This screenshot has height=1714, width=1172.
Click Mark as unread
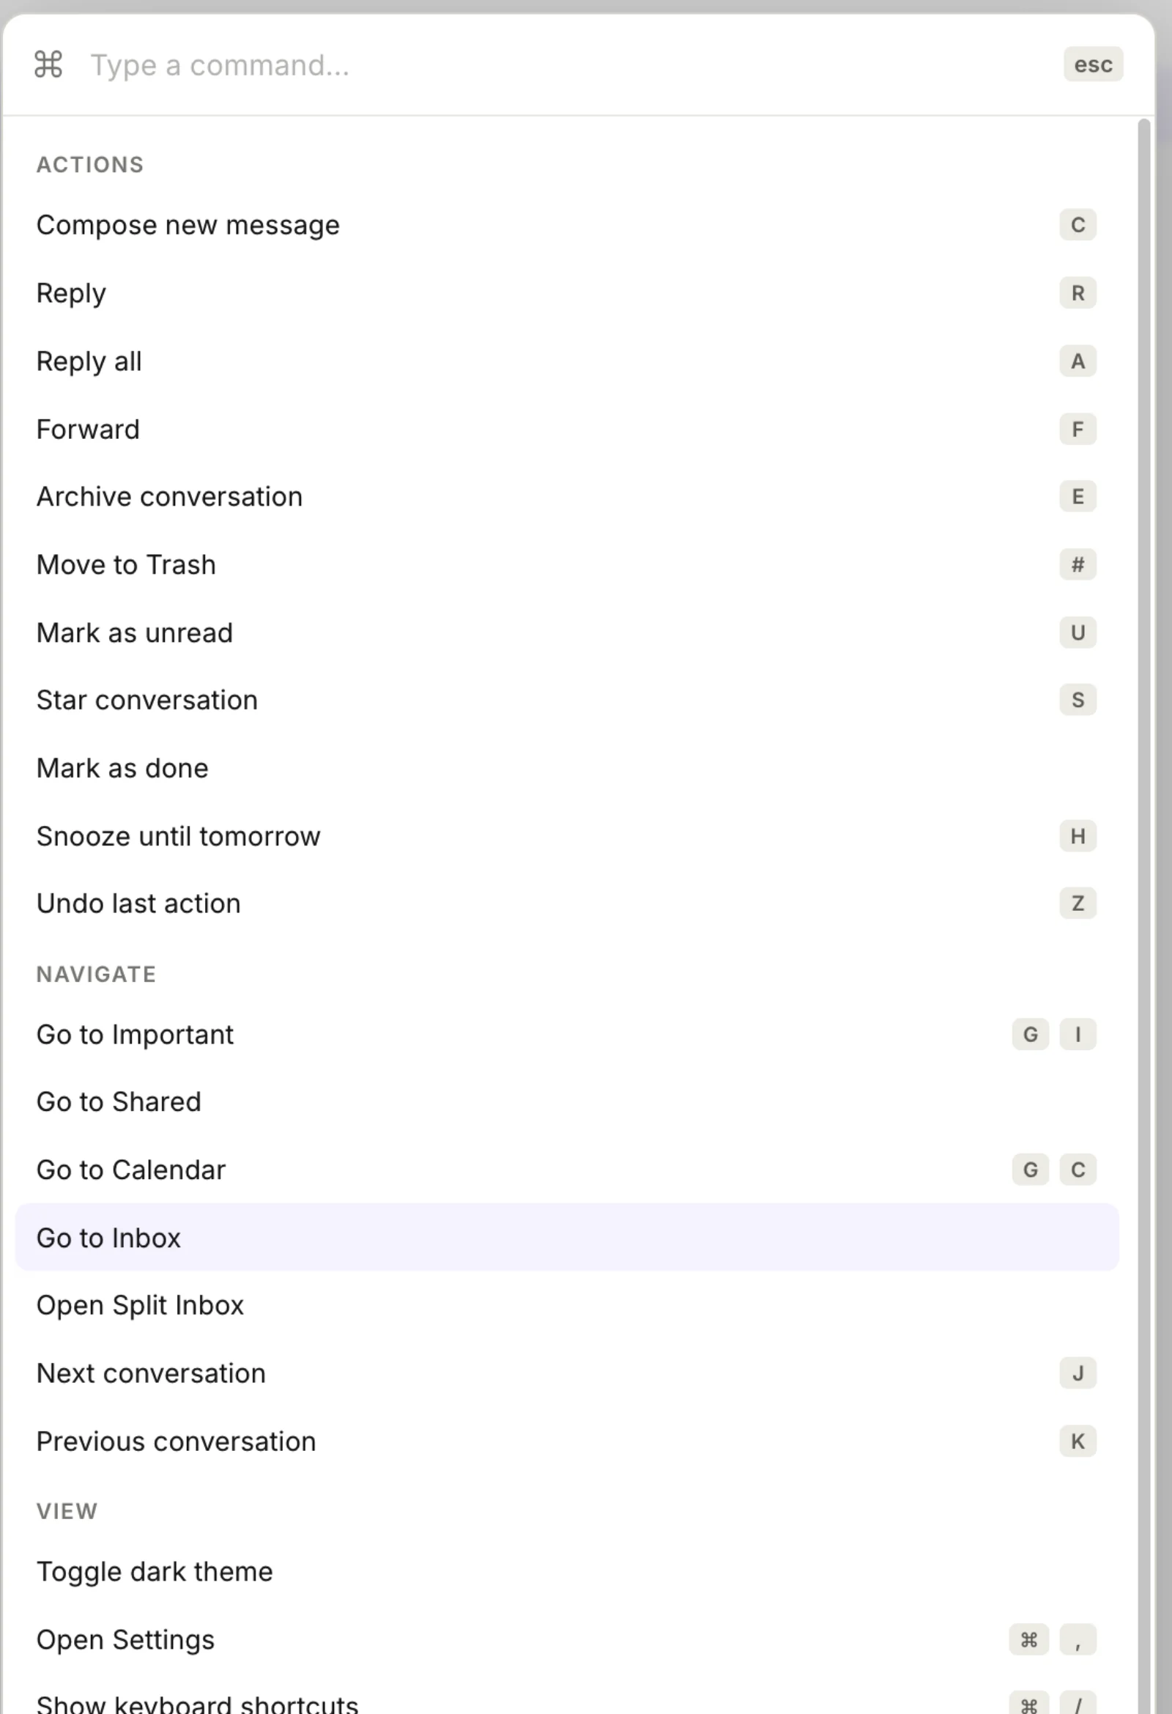click(x=567, y=633)
